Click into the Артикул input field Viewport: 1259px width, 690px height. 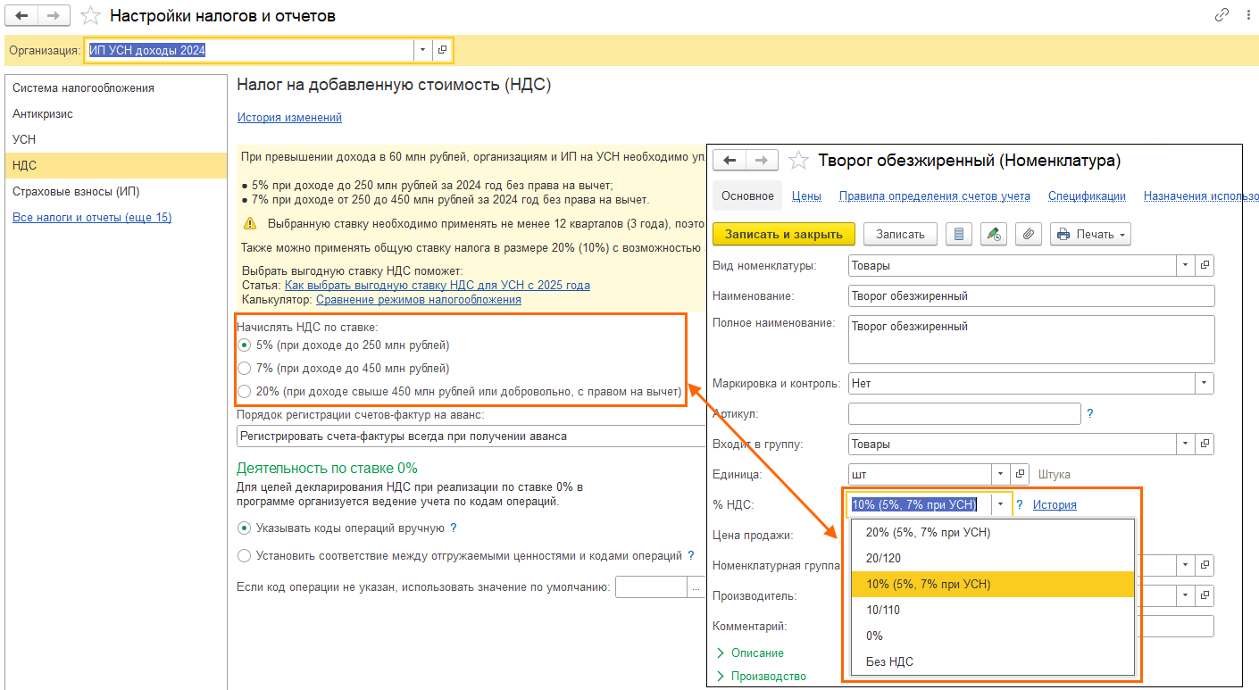963,414
